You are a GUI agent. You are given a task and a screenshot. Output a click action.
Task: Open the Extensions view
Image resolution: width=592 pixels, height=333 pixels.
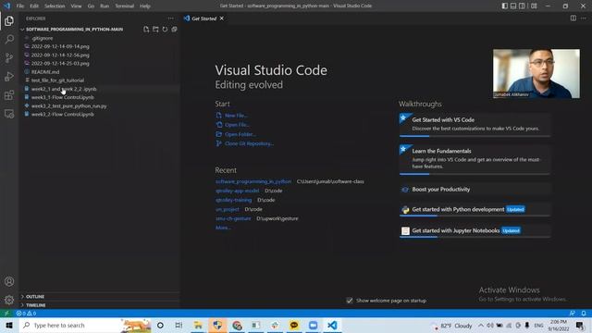[9, 94]
